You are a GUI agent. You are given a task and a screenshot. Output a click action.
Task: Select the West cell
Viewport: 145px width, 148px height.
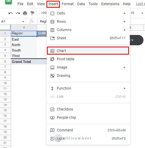coord(24,56)
